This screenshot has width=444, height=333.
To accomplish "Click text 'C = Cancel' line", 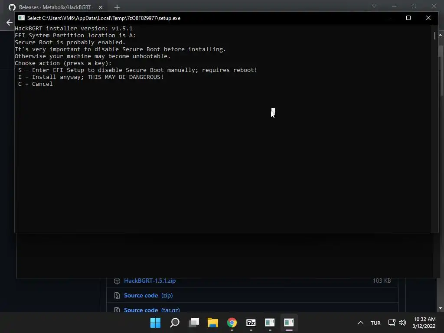I will click(36, 84).
